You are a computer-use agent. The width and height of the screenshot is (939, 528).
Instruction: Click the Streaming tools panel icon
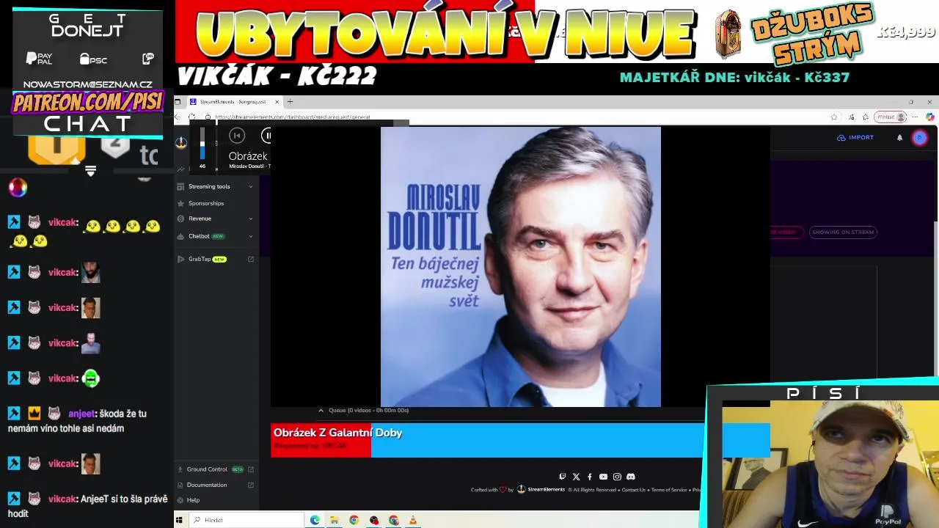180,186
